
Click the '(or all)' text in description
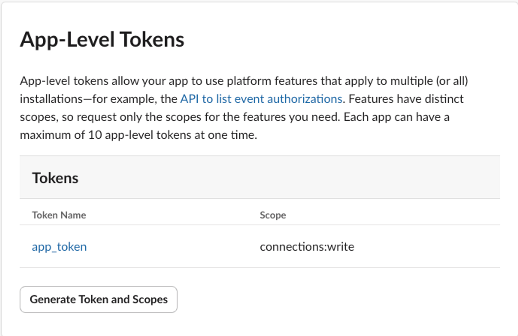tap(452, 81)
